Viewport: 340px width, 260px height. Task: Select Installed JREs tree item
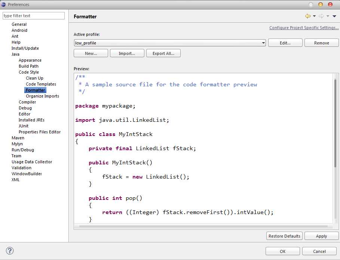click(x=31, y=120)
